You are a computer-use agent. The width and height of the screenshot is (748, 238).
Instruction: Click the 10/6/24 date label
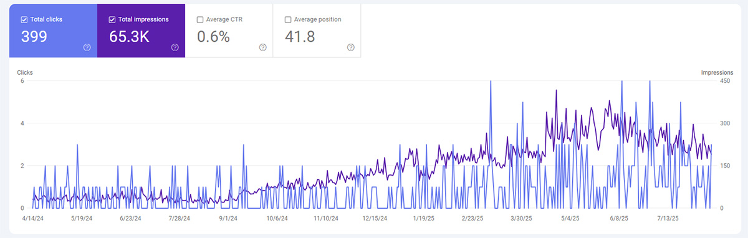click(x=276, y=219)
